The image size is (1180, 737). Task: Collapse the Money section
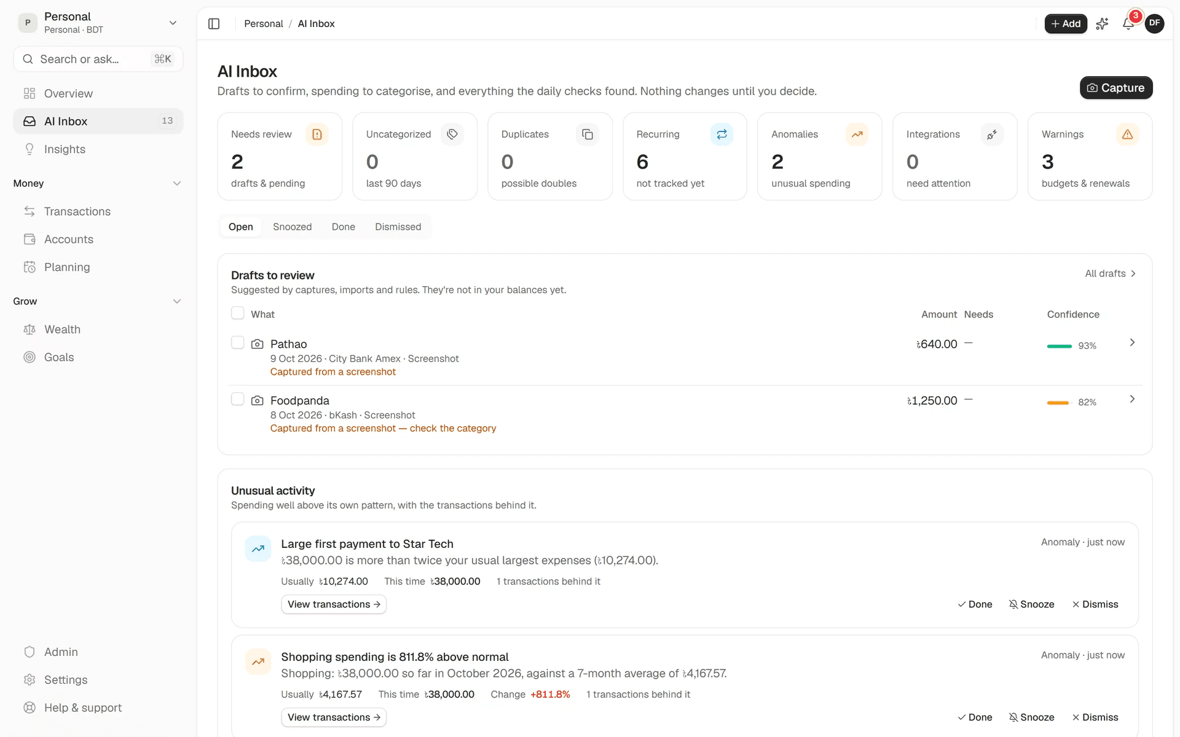pos(98,183)
